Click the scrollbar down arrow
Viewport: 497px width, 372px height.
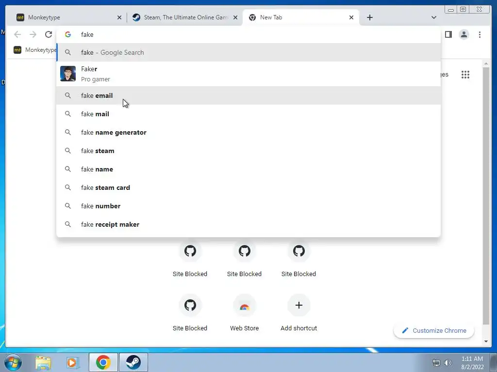[x=486, y=341]
